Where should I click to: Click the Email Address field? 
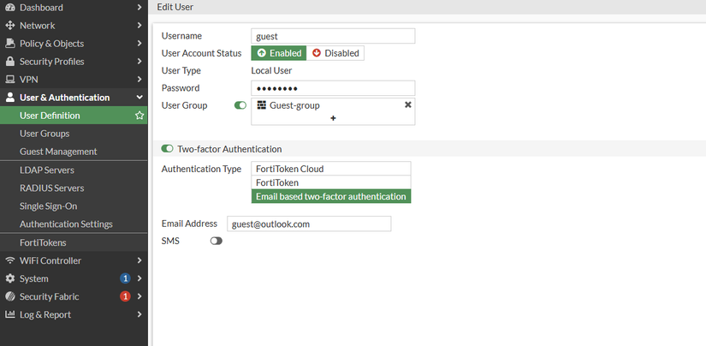[x=309, y=224]
